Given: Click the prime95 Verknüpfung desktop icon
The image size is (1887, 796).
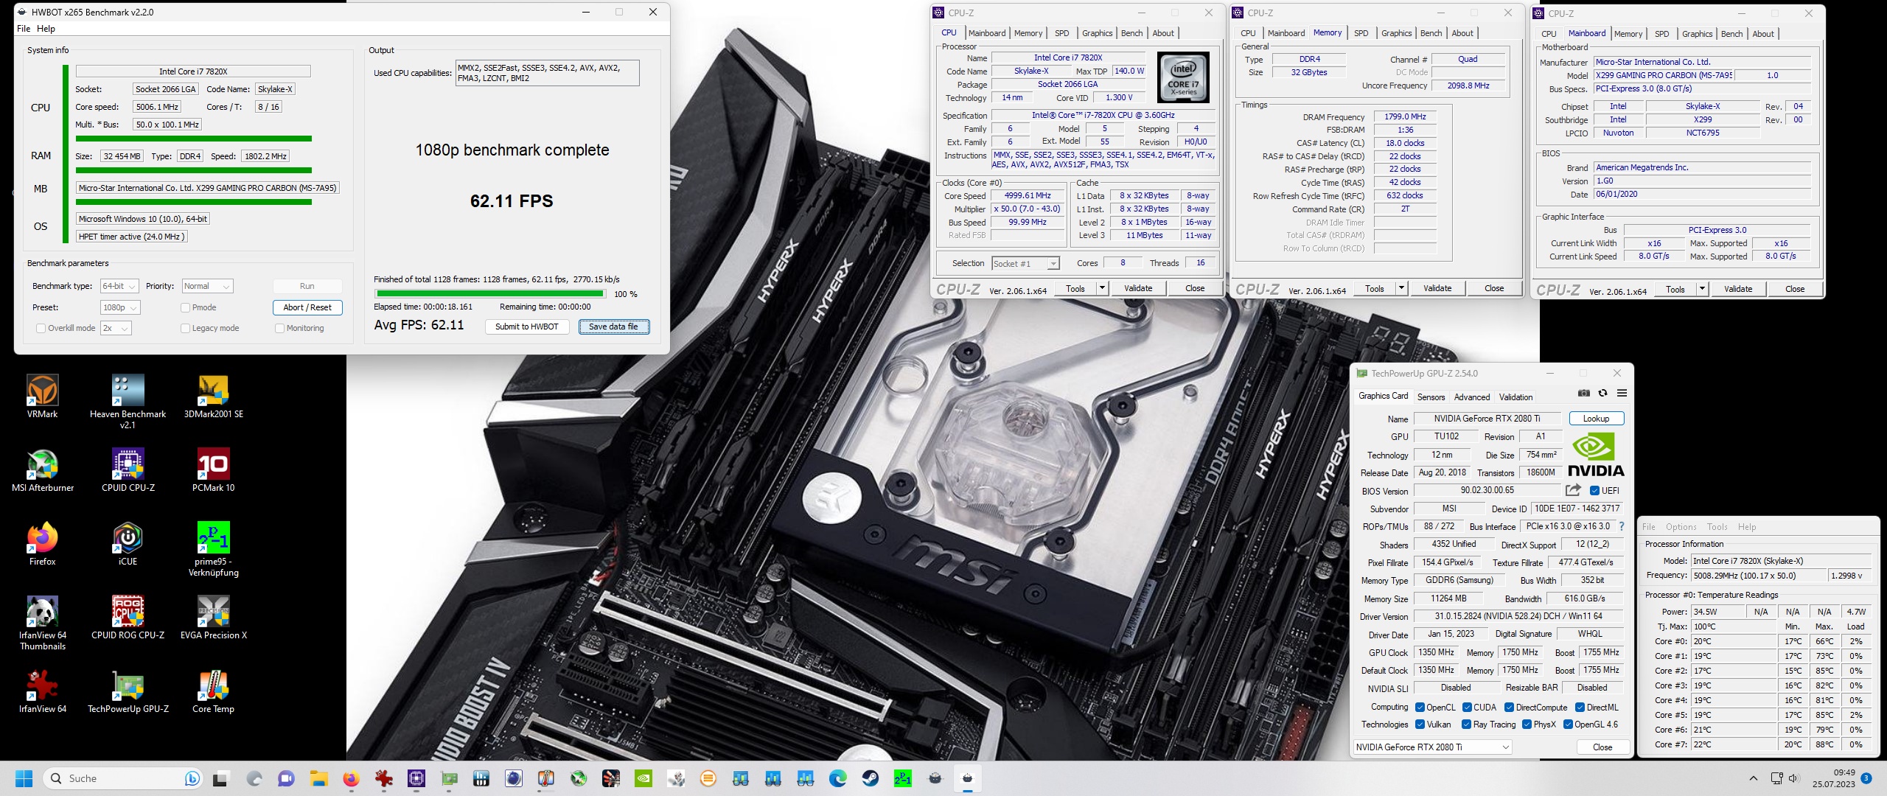Looking at the screenshot, I should click(x=213, y=549).
